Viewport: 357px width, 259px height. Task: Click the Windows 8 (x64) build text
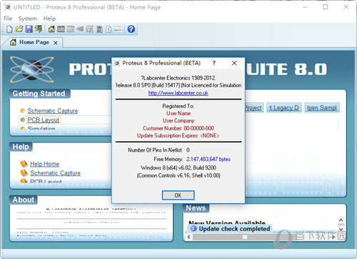[x=178, y=167]
